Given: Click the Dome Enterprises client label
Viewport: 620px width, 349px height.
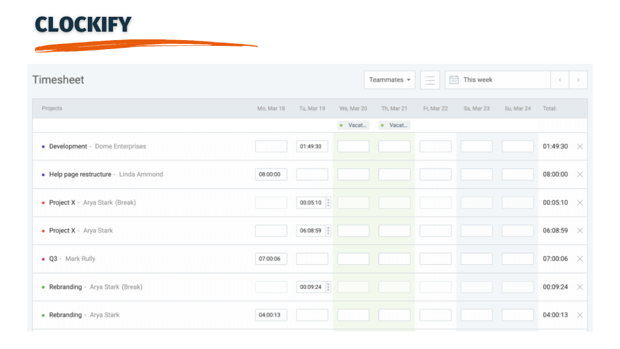Looking at the screenshot, I should coord(121,147).
